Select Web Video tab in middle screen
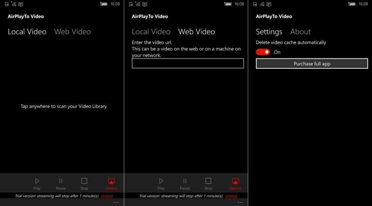This screenshot has width=372, height=206. click(x=197, y=32)
